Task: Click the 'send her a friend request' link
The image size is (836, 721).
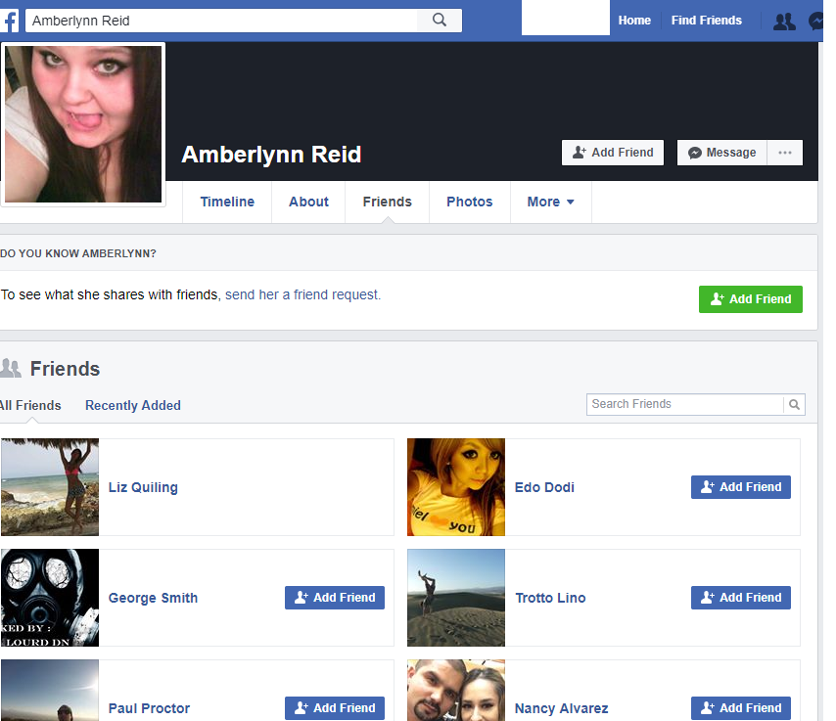Action: coord(302,294)
